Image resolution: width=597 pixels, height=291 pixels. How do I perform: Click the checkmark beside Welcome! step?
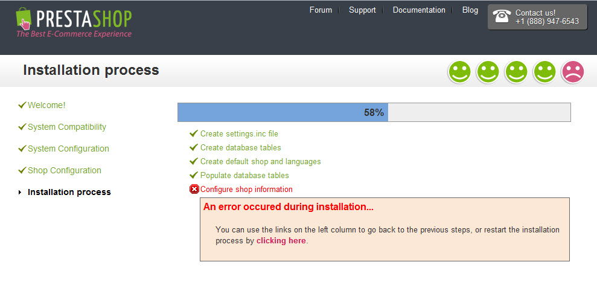click(22, 104)
